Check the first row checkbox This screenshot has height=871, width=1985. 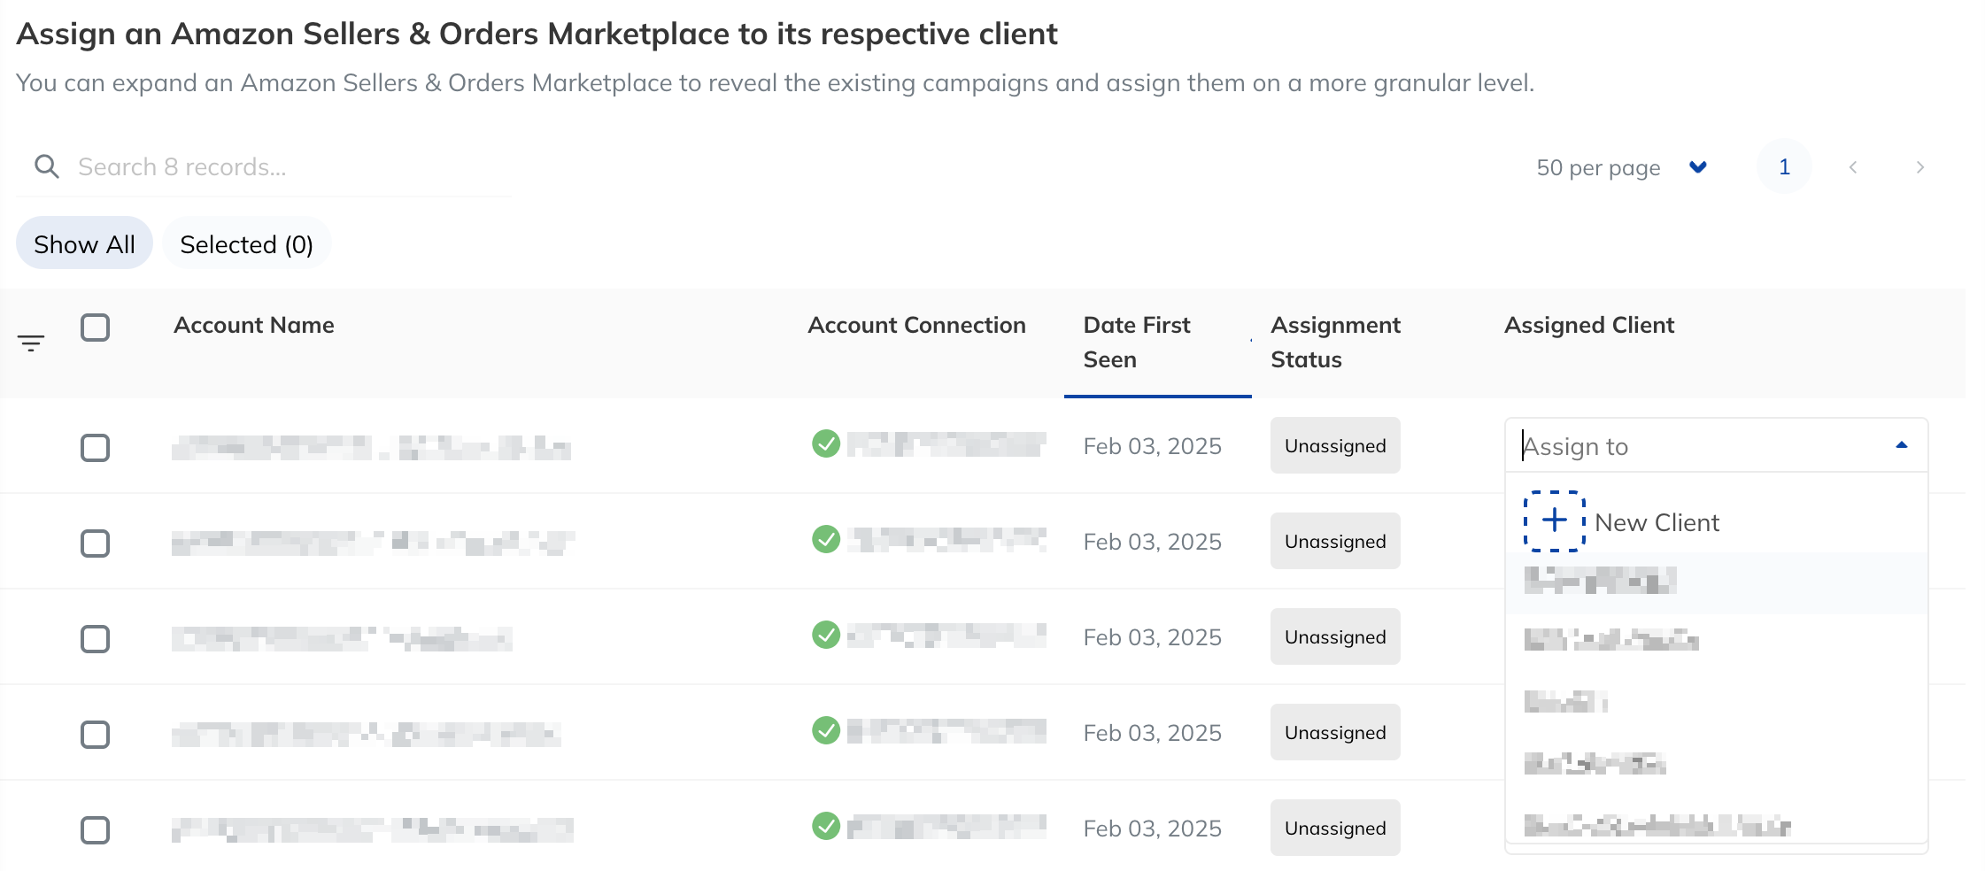tap(95, 448)
